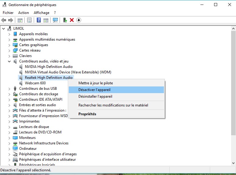Click the Contrôleurs de bus USB icon
236x175 pixels.
click(15, 89)
